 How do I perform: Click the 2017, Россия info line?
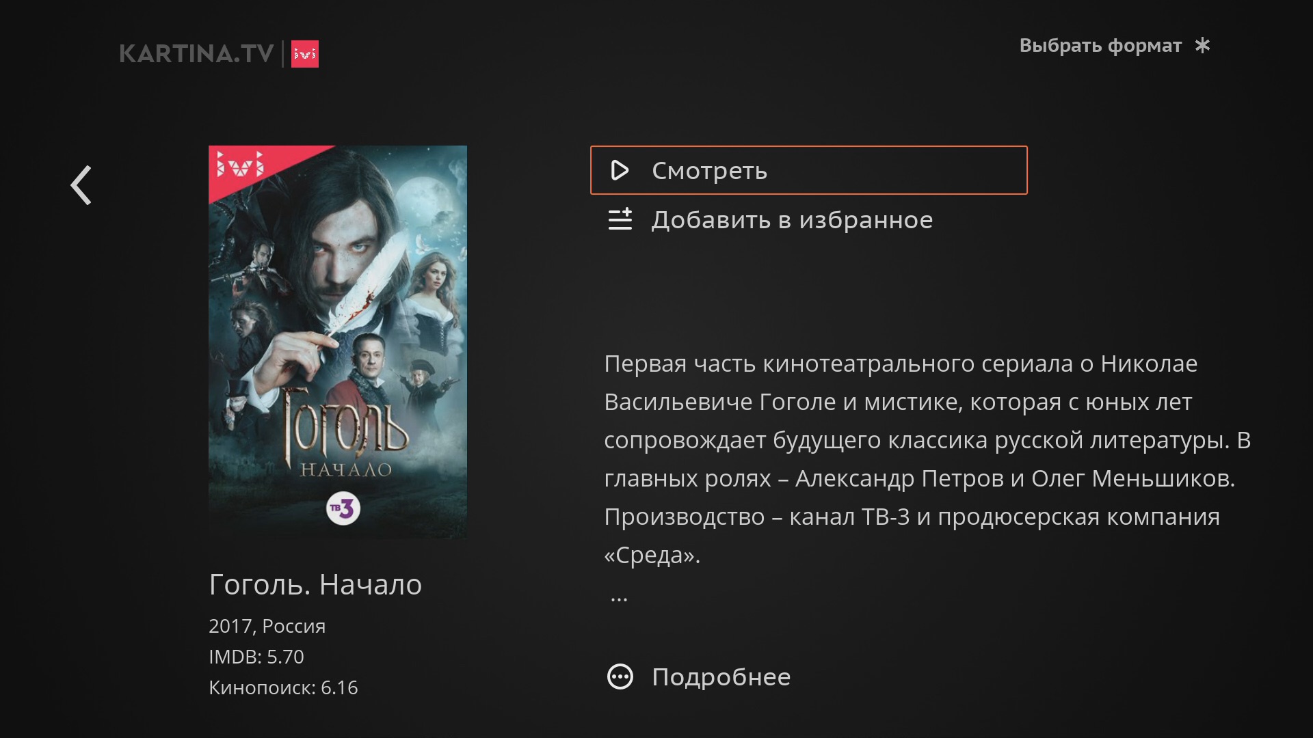[267, 626]
